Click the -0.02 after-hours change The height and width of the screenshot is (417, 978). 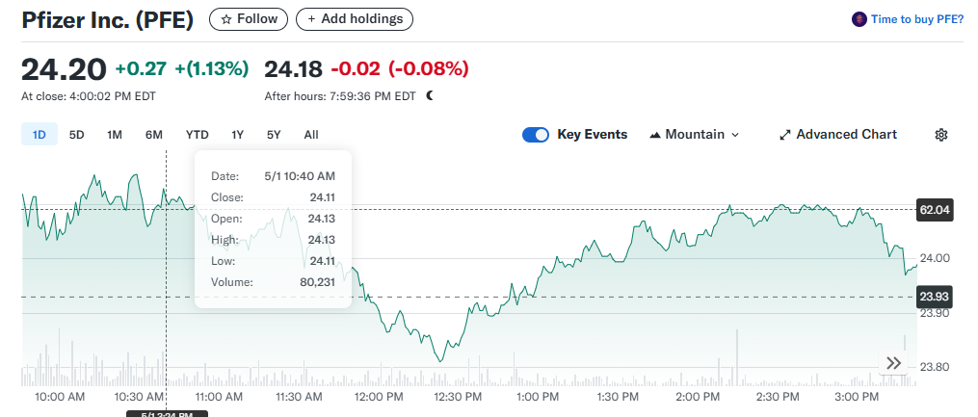pos(355,68)
